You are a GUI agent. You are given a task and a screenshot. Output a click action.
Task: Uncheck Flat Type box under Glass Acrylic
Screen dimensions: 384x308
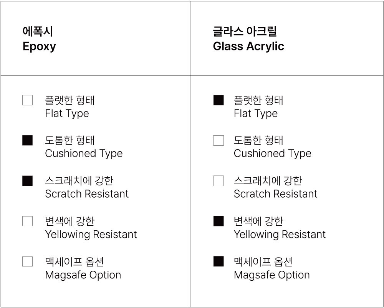pos(218,100)
